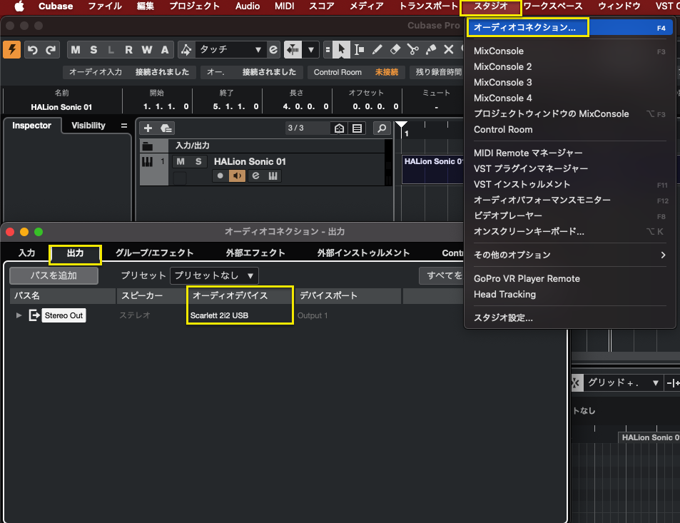Open the track search magnifier
Image resolution: width=680 pixels, height=523 pixels.
point(382,128)
